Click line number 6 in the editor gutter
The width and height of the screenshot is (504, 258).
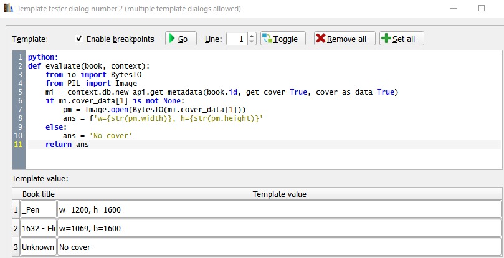(19, 101)
